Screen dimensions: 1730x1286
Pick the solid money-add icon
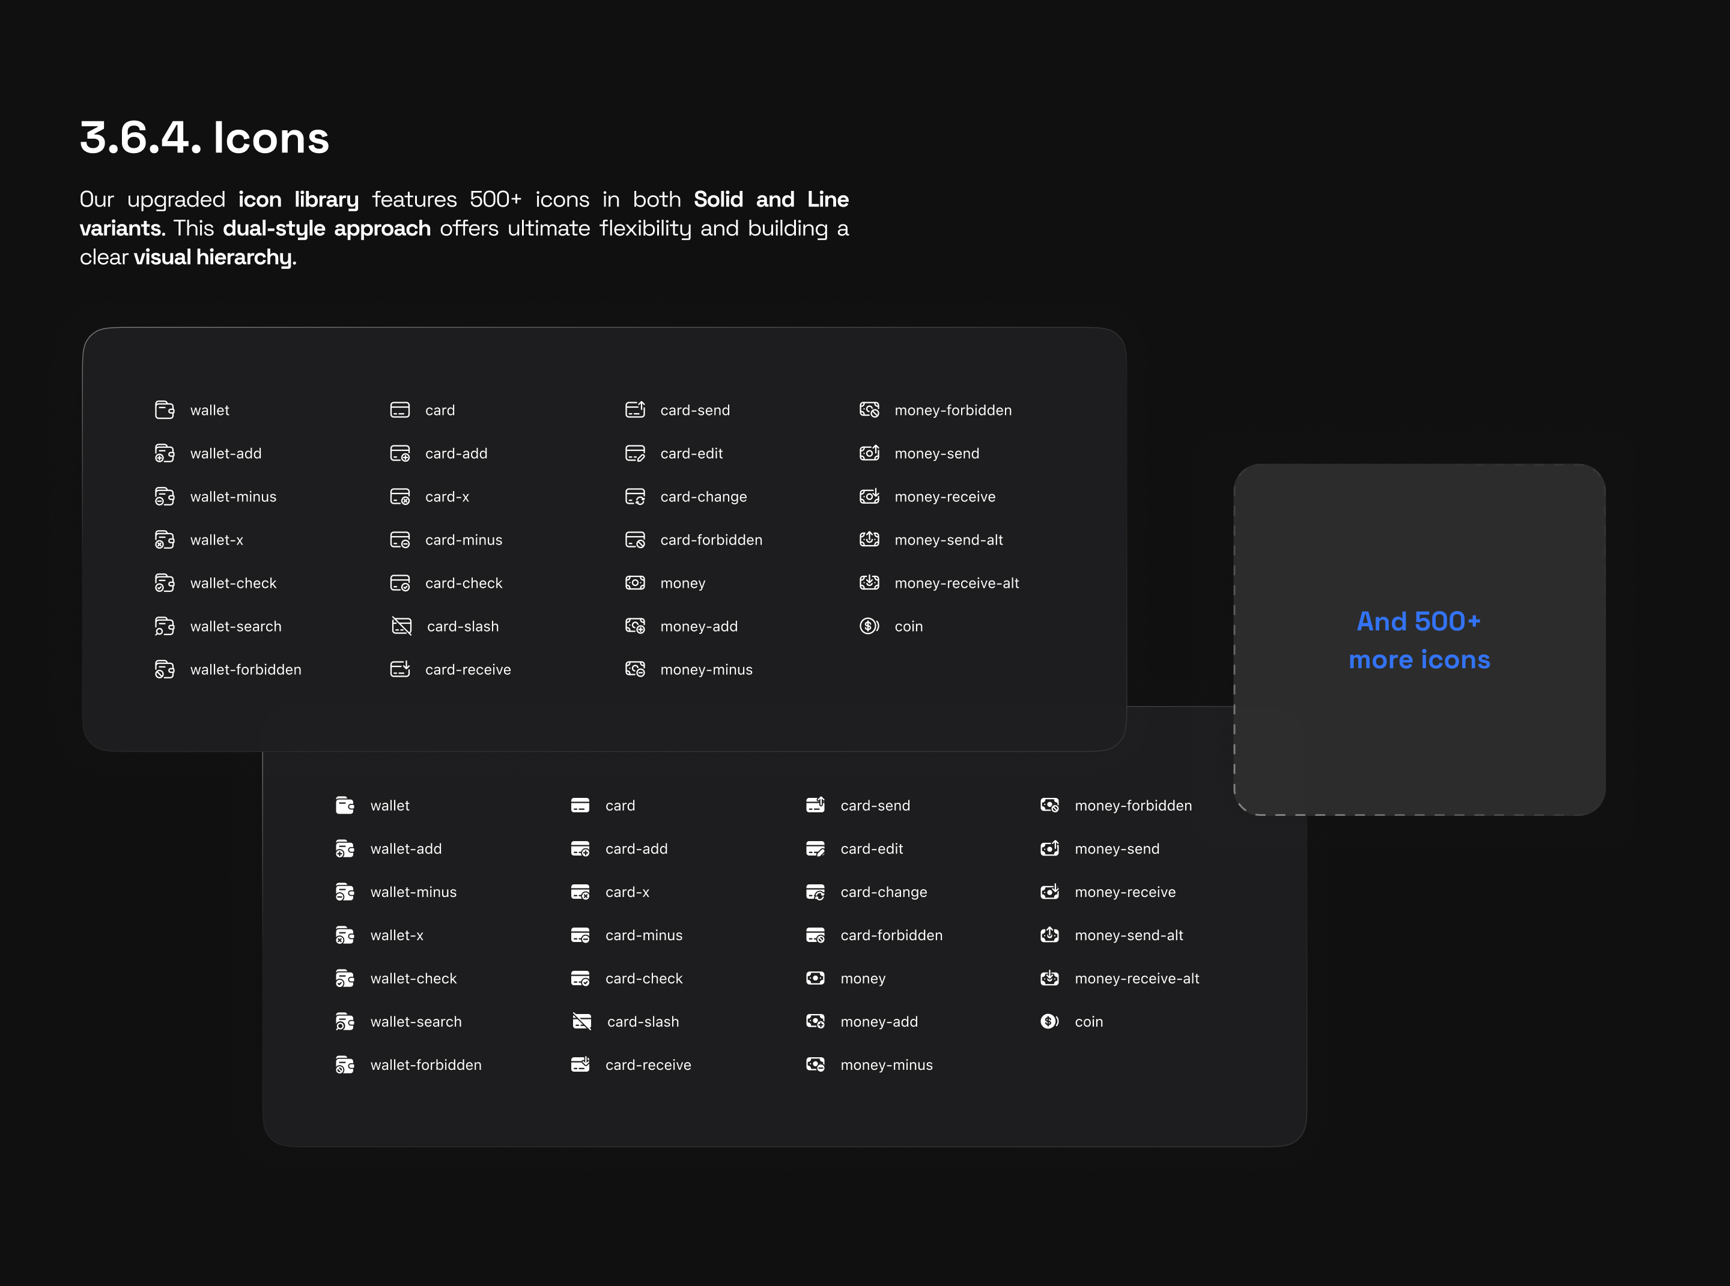(815, 1021)
